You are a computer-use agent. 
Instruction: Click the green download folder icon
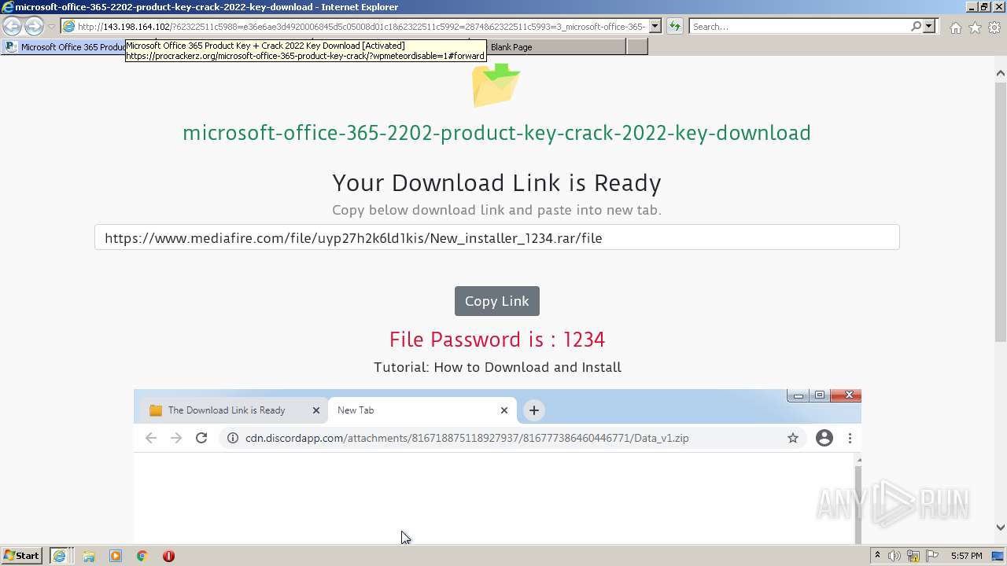click(496, 85)
